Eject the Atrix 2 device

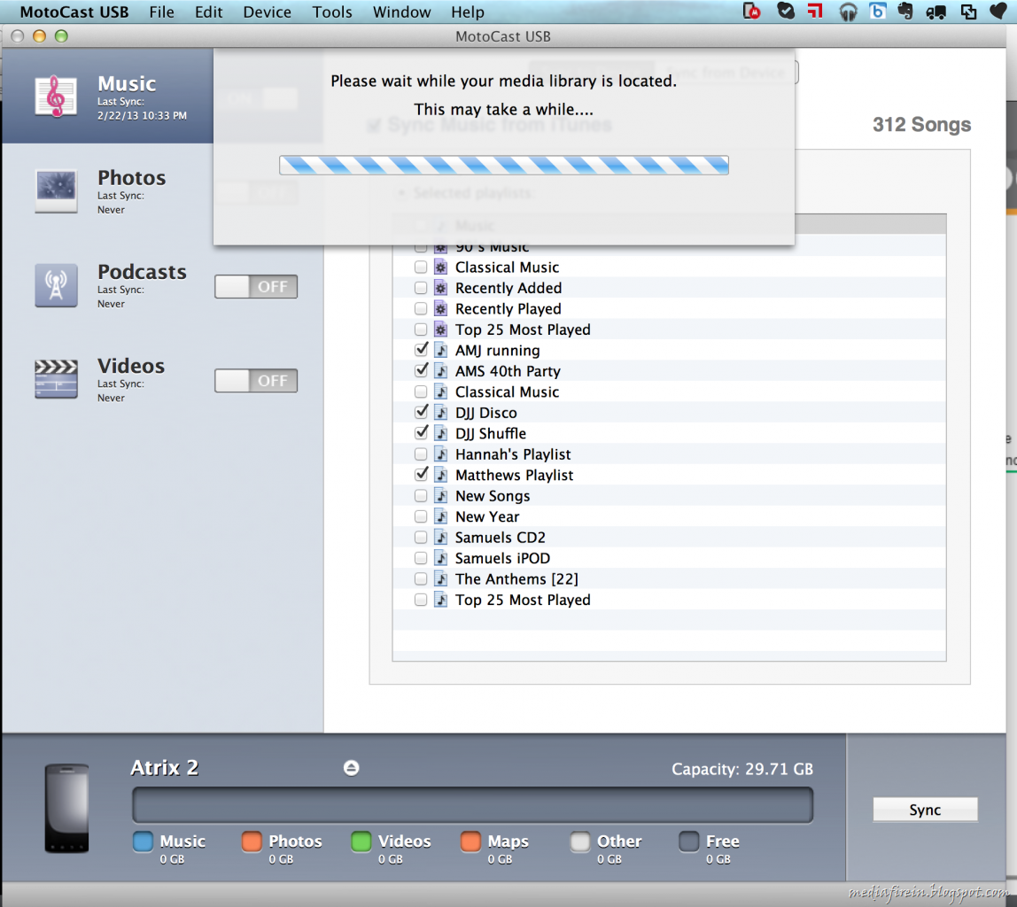tap(351, 769)
